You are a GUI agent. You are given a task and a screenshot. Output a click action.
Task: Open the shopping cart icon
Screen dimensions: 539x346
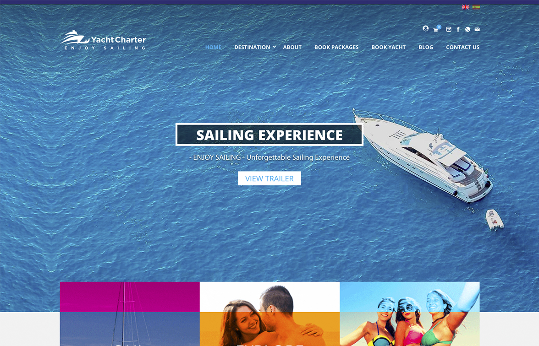[436, 30]
